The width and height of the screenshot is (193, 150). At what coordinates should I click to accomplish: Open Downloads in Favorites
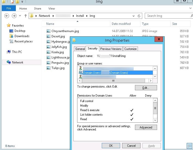coord(22,36)
